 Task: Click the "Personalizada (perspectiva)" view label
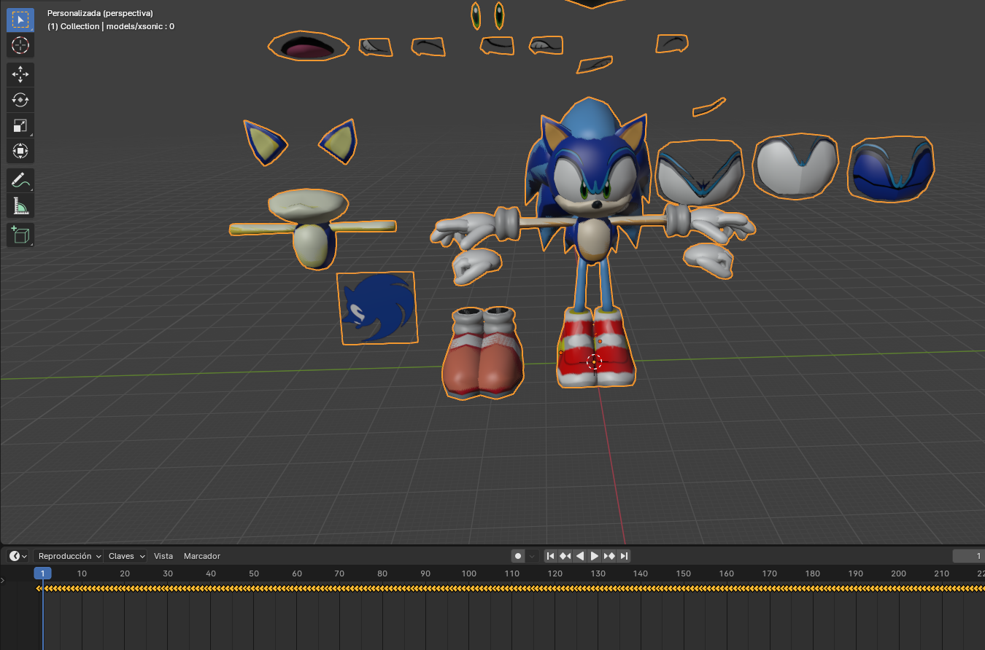[x=100, y=13]
